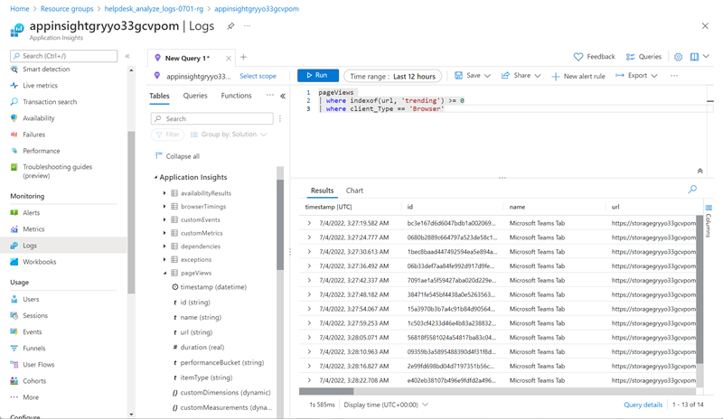Image resolution: width=723 pixels, height=419 pixels.
Task: Expand the availabilityResults table
Action: coord(164,193)
